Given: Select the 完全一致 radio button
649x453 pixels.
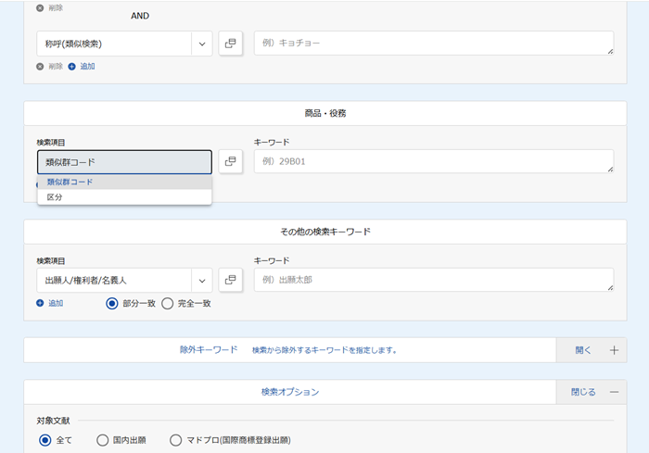Looking at the screenshot, I should tap(168, 303).
